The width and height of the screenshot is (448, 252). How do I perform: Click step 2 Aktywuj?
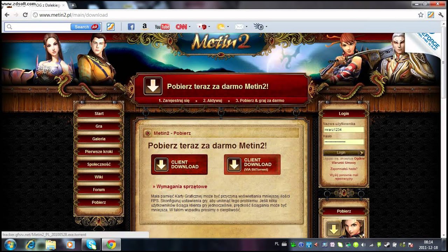click(x=212, y=100)
